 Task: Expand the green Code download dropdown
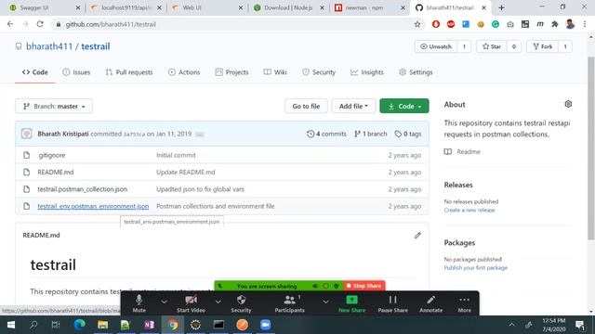(x=404, y=107)
